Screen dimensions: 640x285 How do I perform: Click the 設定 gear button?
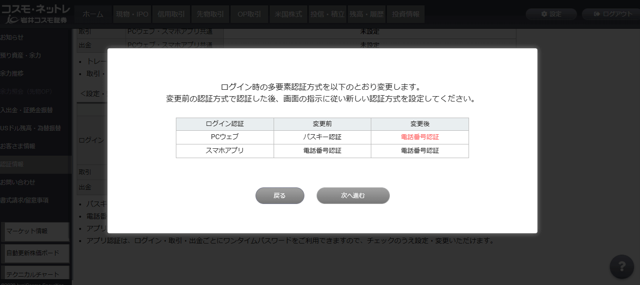pyautogui.click(x=551, y=14)
